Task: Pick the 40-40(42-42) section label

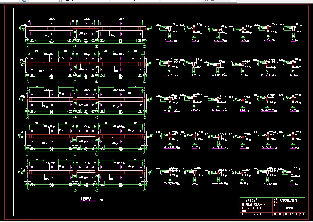Action: pyautogui.click(x=219, y=183)
